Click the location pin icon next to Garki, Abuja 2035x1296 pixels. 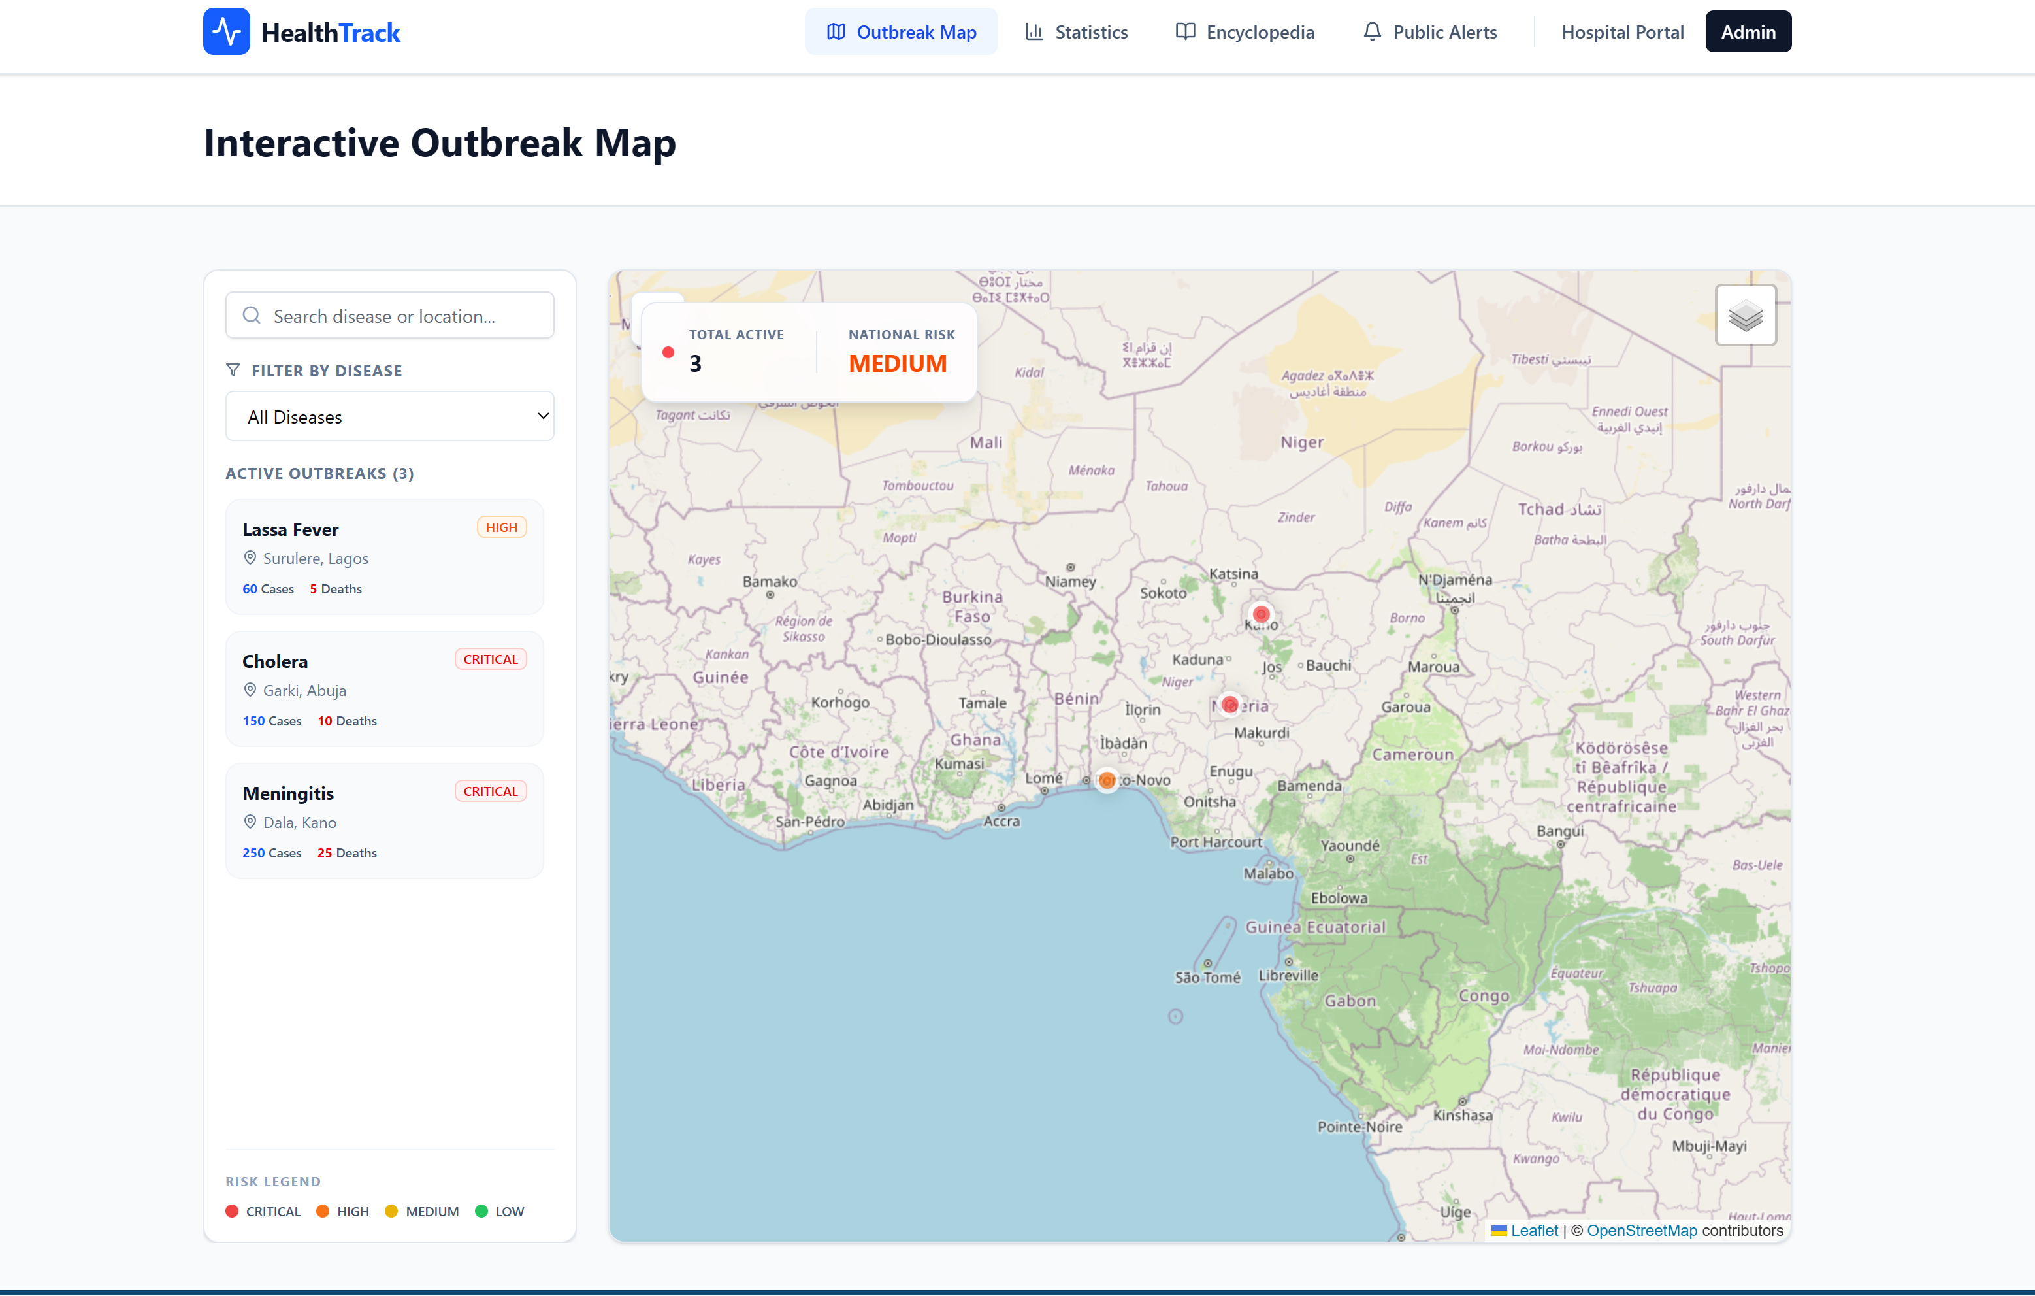point(250,690)
